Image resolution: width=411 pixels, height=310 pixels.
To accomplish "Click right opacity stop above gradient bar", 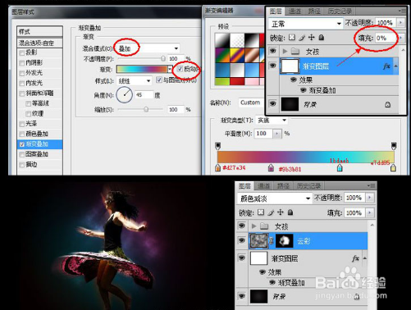I will pos(394,146).
